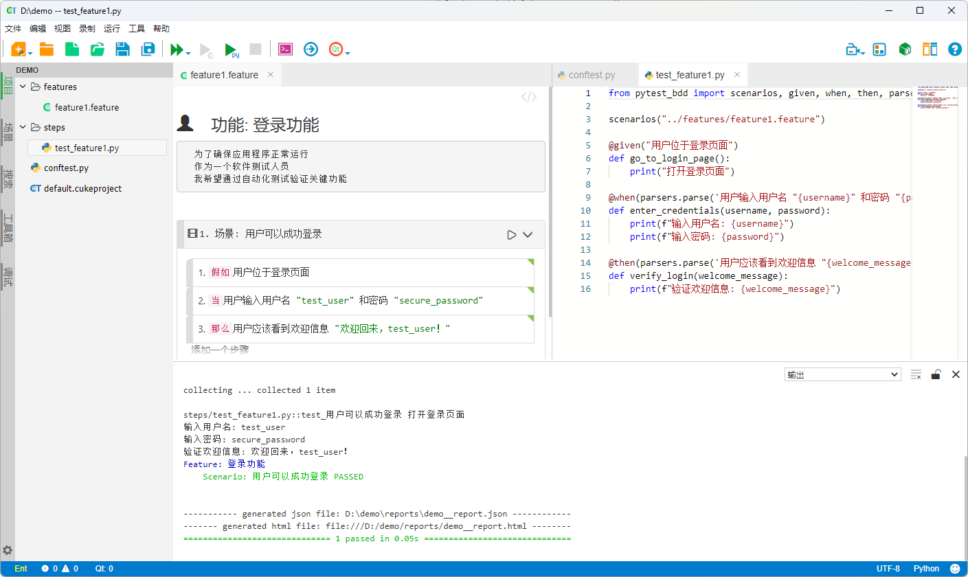Screen dimensions: 968x577
Task: Collapse the steps folder in tree
Action: (x=23, y=127)
